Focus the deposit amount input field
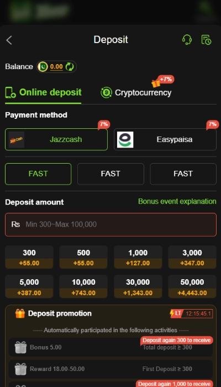 [110, 224]
